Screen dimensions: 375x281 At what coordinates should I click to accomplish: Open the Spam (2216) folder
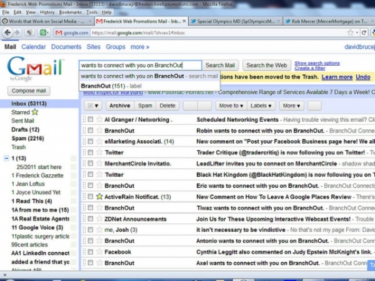tap(27, 139)
